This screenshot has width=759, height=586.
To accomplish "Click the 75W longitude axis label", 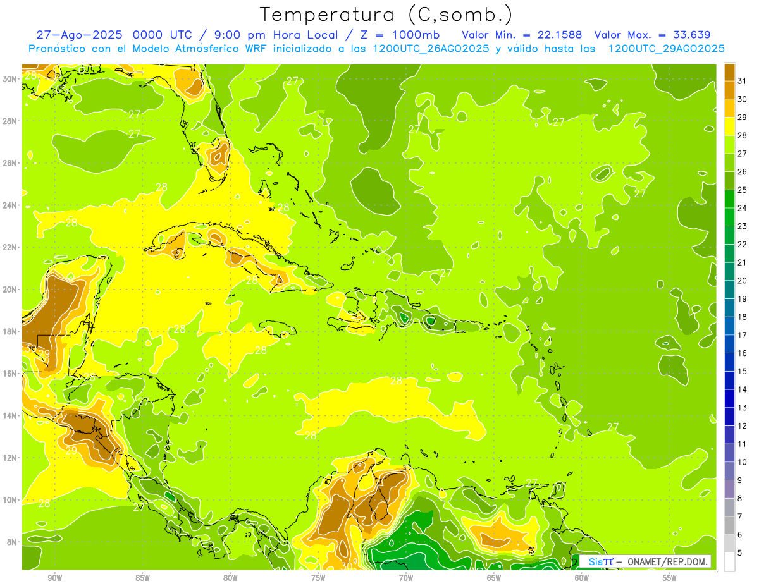I will tap(318, 578).
